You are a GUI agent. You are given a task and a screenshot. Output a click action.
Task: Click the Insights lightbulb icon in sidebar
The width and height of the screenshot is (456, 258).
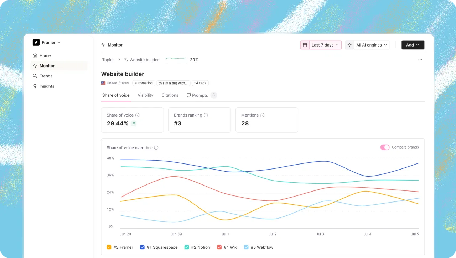tap(35, 86)
